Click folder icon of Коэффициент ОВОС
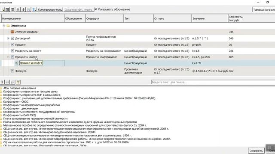 point(1,102)
